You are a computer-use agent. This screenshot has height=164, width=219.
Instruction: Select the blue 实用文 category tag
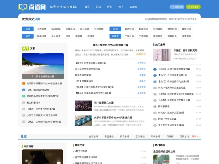(115, 36)
